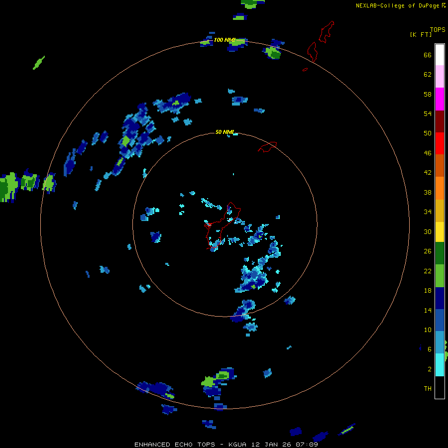Click the legend value 38

(428, 192)
